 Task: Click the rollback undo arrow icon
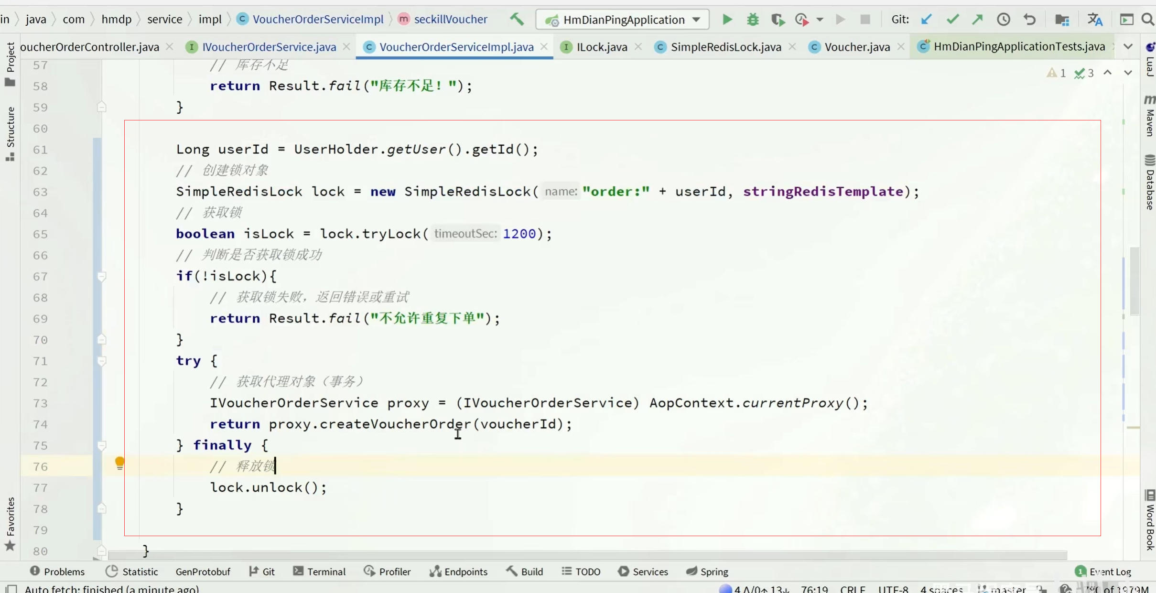[1029, 20]
